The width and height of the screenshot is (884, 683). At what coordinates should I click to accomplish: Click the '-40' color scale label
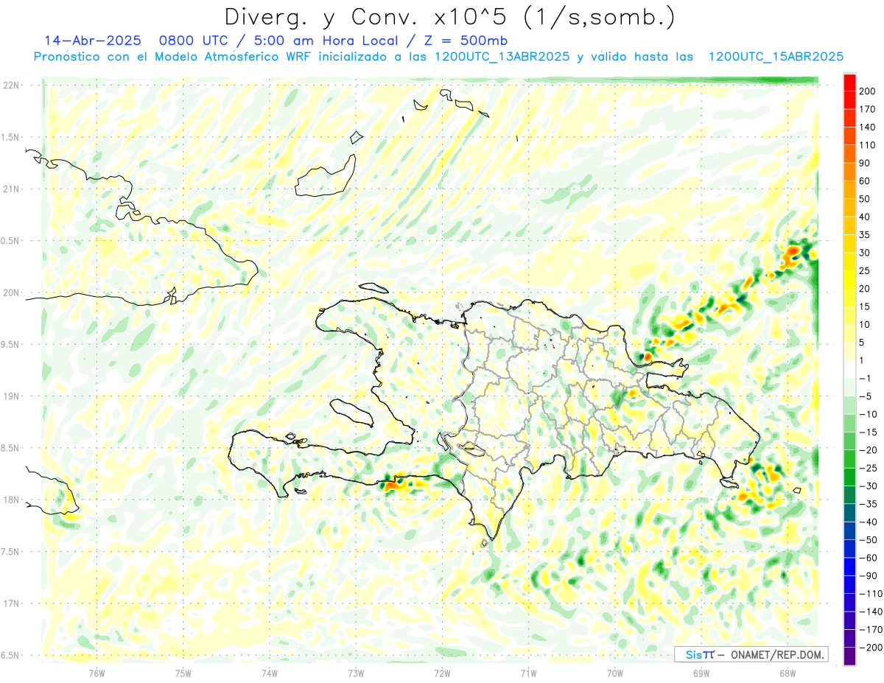click(868, 522)
